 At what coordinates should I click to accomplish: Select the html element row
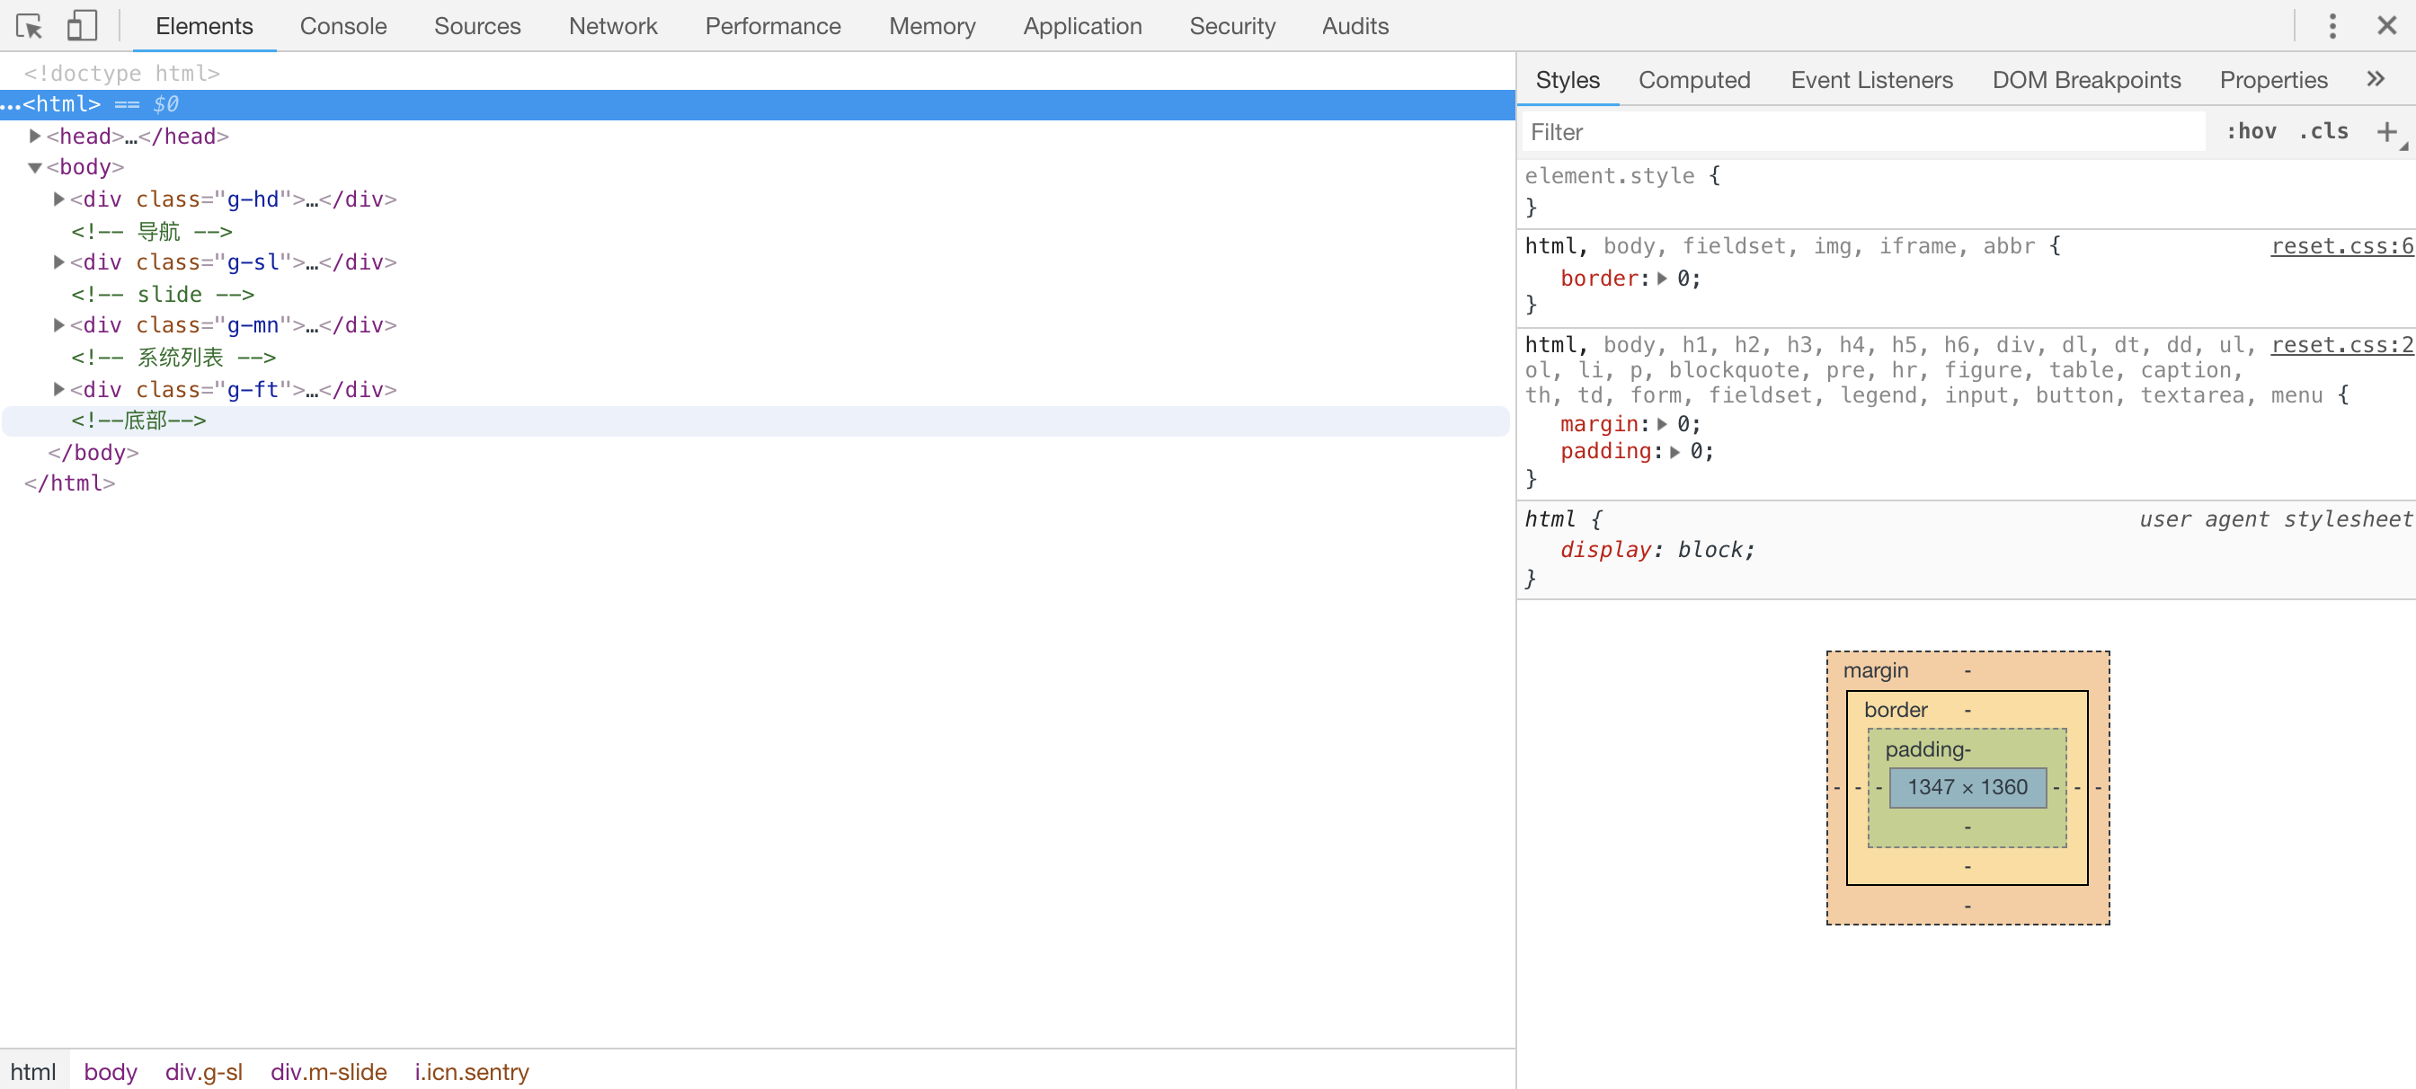pos(757,104)
